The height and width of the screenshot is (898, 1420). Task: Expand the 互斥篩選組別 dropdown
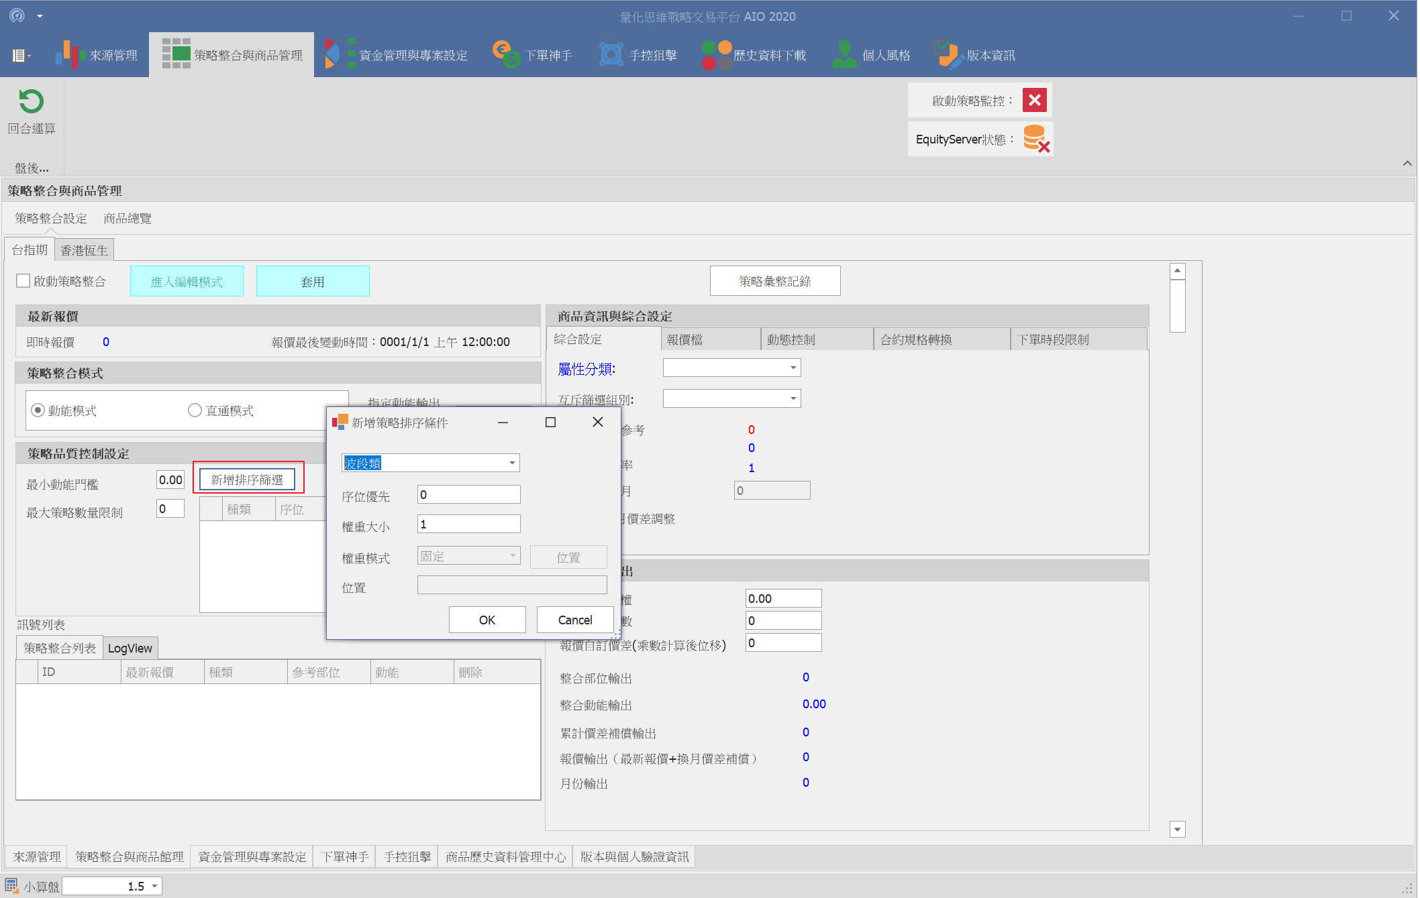click(793, 398)
